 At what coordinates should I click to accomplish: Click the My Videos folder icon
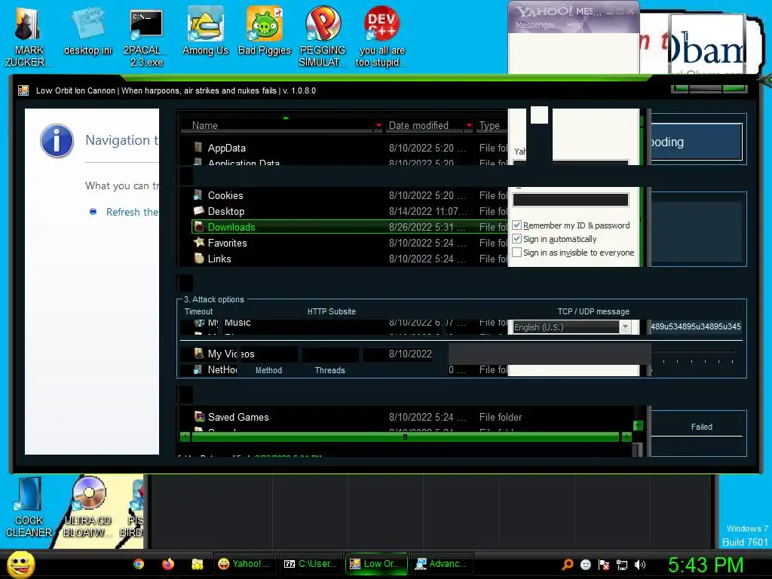point(199,353)
